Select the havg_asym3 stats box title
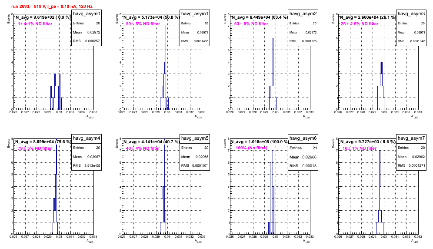This screenshot has height=249, width=433. point(411,13)
